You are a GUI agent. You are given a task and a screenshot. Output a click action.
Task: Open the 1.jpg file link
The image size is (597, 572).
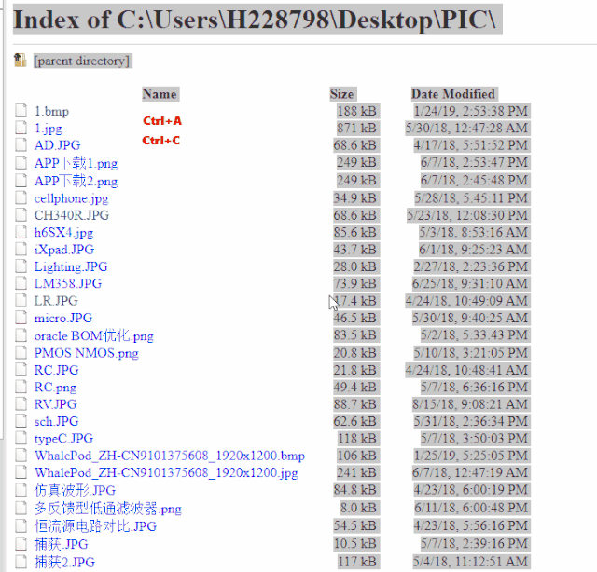(48, 129)
